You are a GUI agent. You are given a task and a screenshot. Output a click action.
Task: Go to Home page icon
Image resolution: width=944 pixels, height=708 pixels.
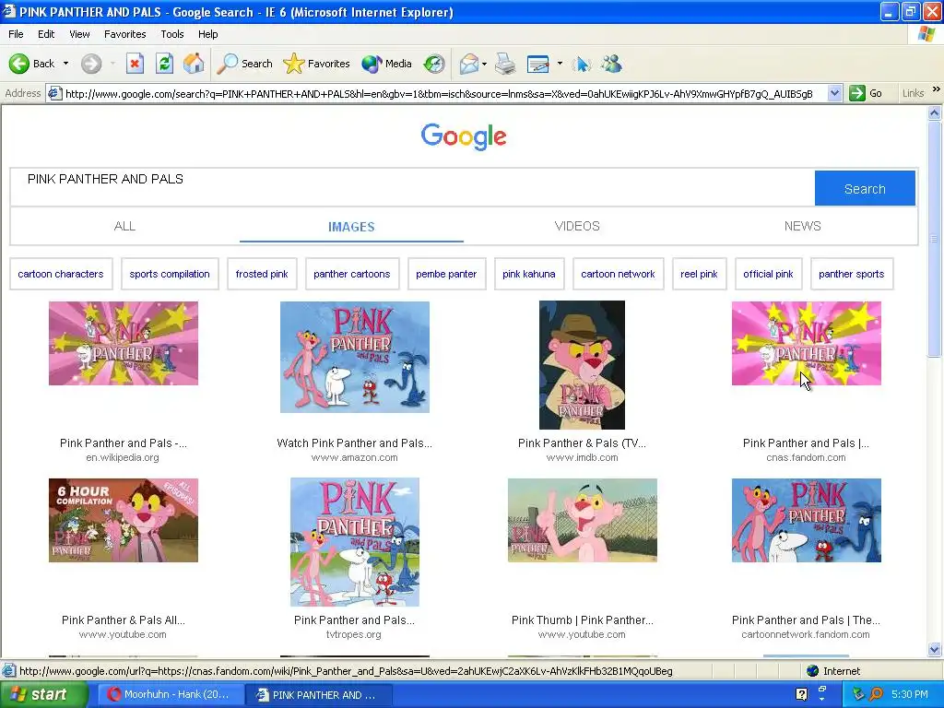coord(194,64)
